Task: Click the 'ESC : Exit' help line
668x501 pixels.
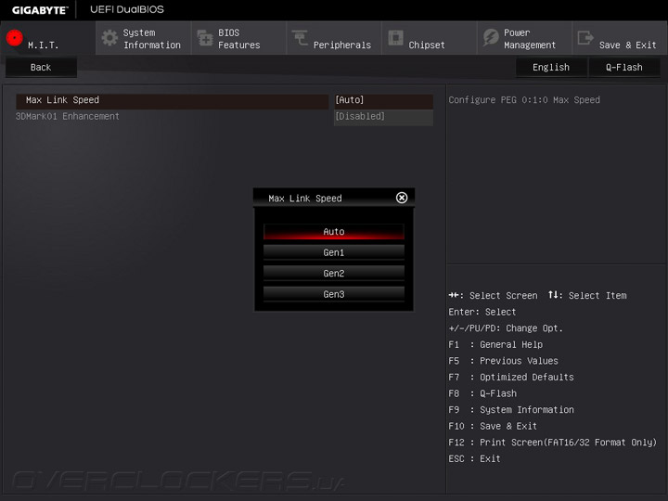Action: pos(474,459)
